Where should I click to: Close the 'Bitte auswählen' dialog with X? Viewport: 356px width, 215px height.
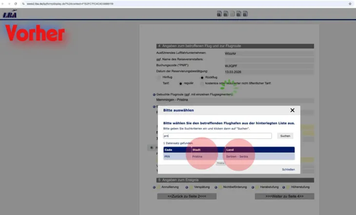(292, 110)
